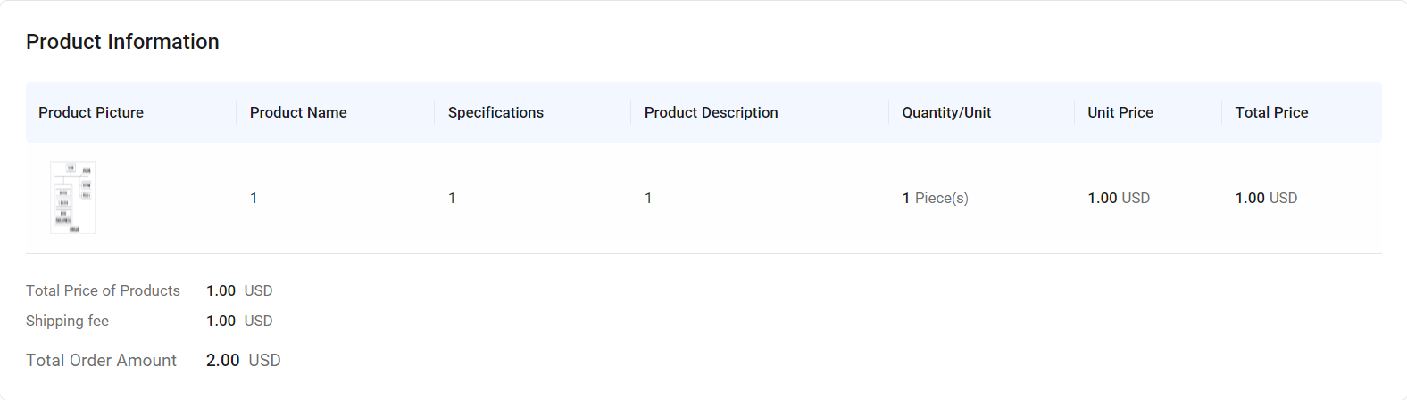Click the Specifications column header

tap(495, 112)
